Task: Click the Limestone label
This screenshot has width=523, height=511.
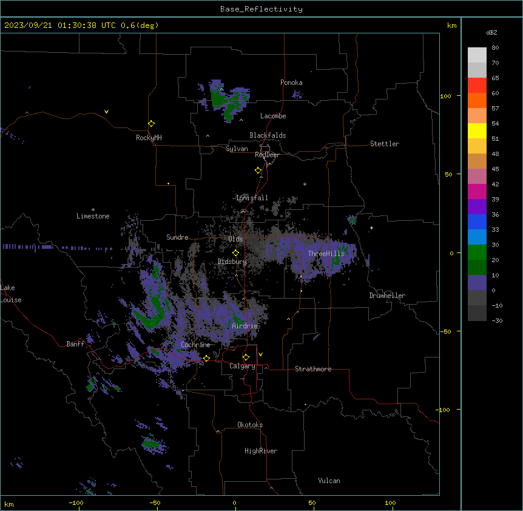Action: 93,216
